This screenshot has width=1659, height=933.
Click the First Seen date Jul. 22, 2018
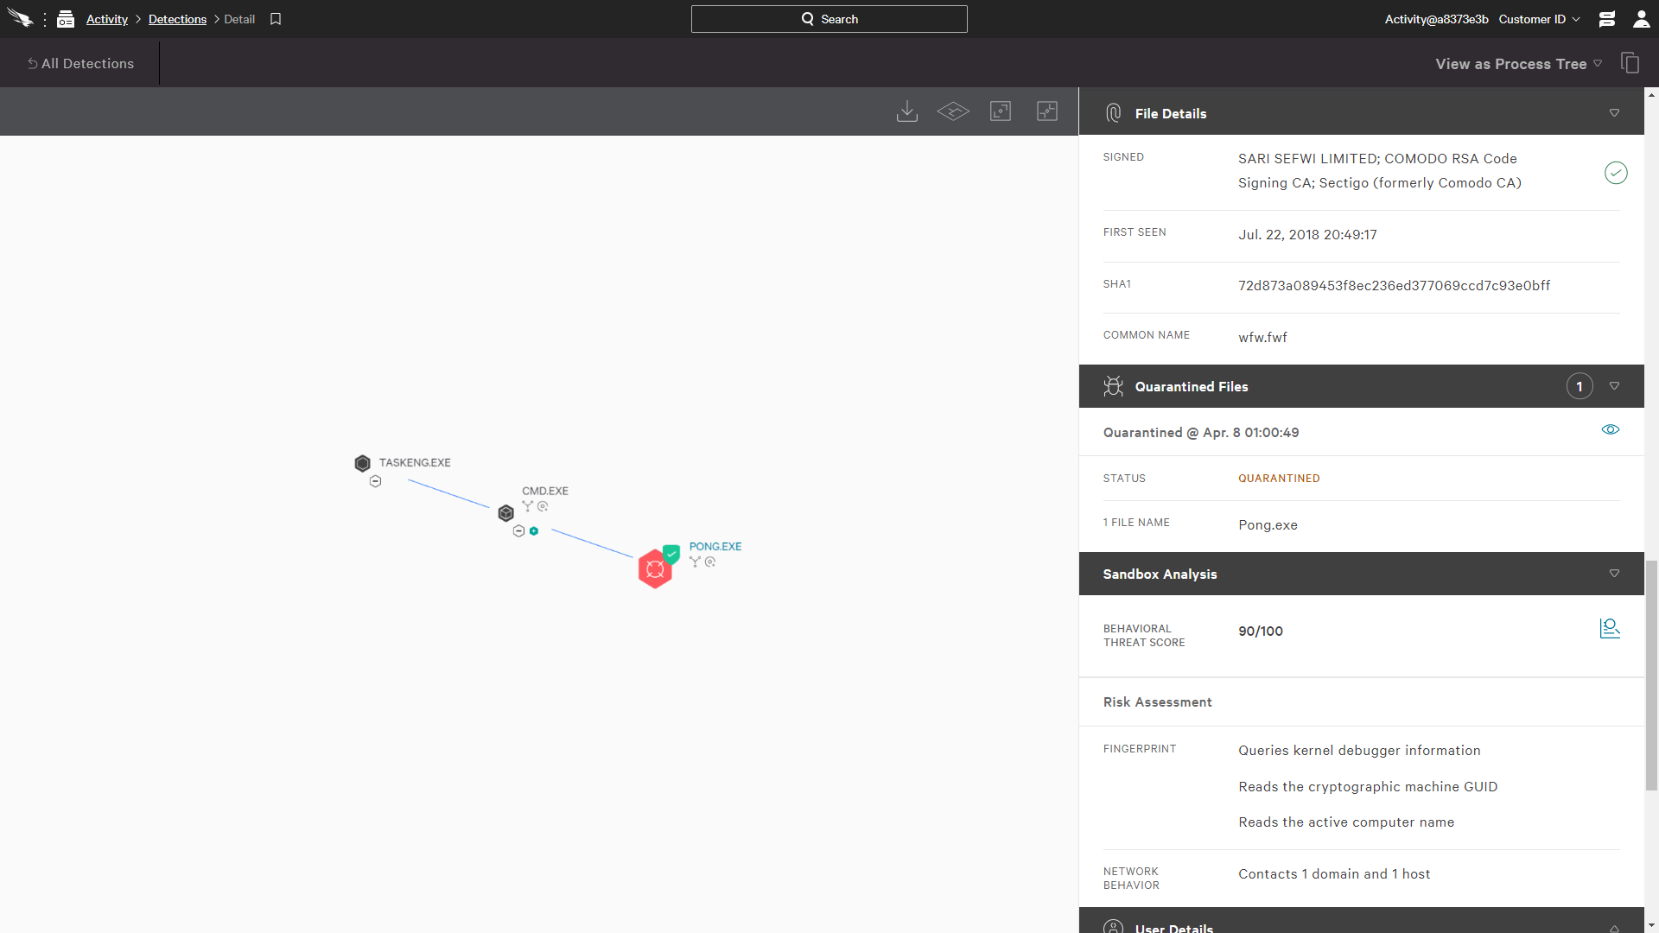click(1307, 235)
